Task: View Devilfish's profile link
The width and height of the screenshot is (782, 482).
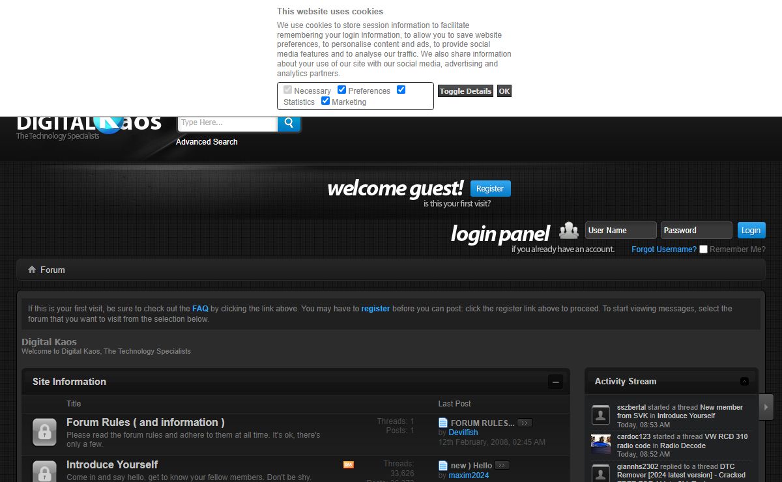Action: pyautogui.click(x=463, y=432)
